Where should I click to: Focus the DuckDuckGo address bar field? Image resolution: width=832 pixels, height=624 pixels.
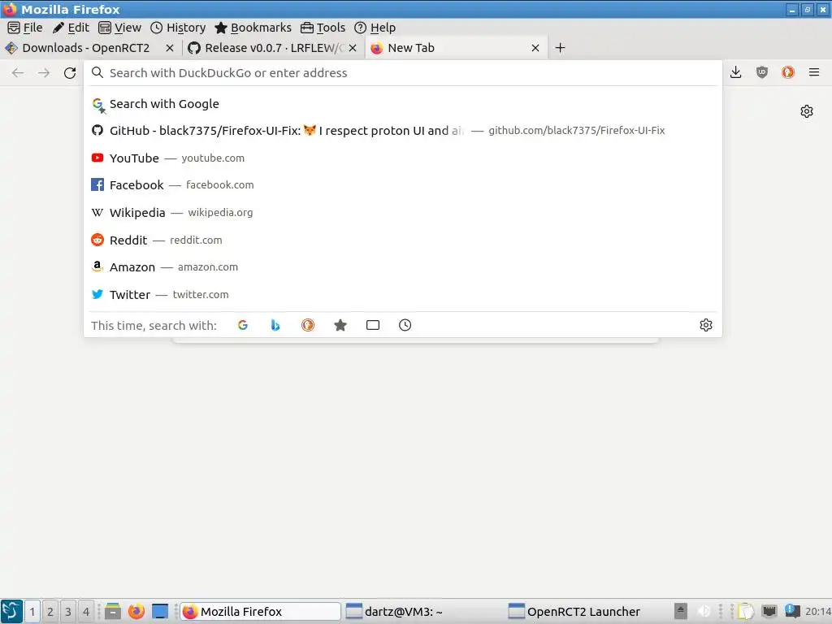403,72
